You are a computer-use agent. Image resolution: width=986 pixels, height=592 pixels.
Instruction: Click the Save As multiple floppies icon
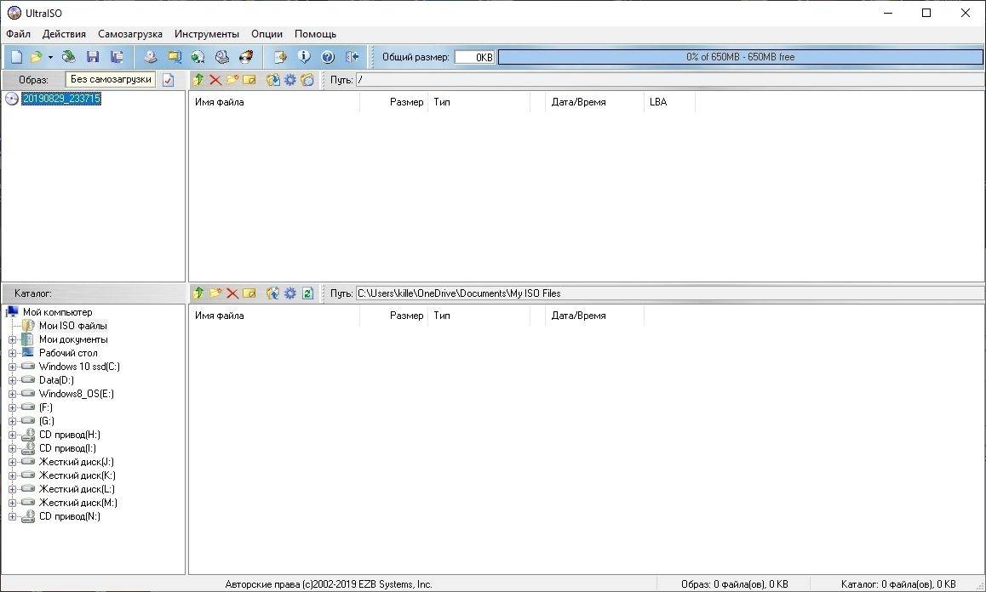pos(117,57)
